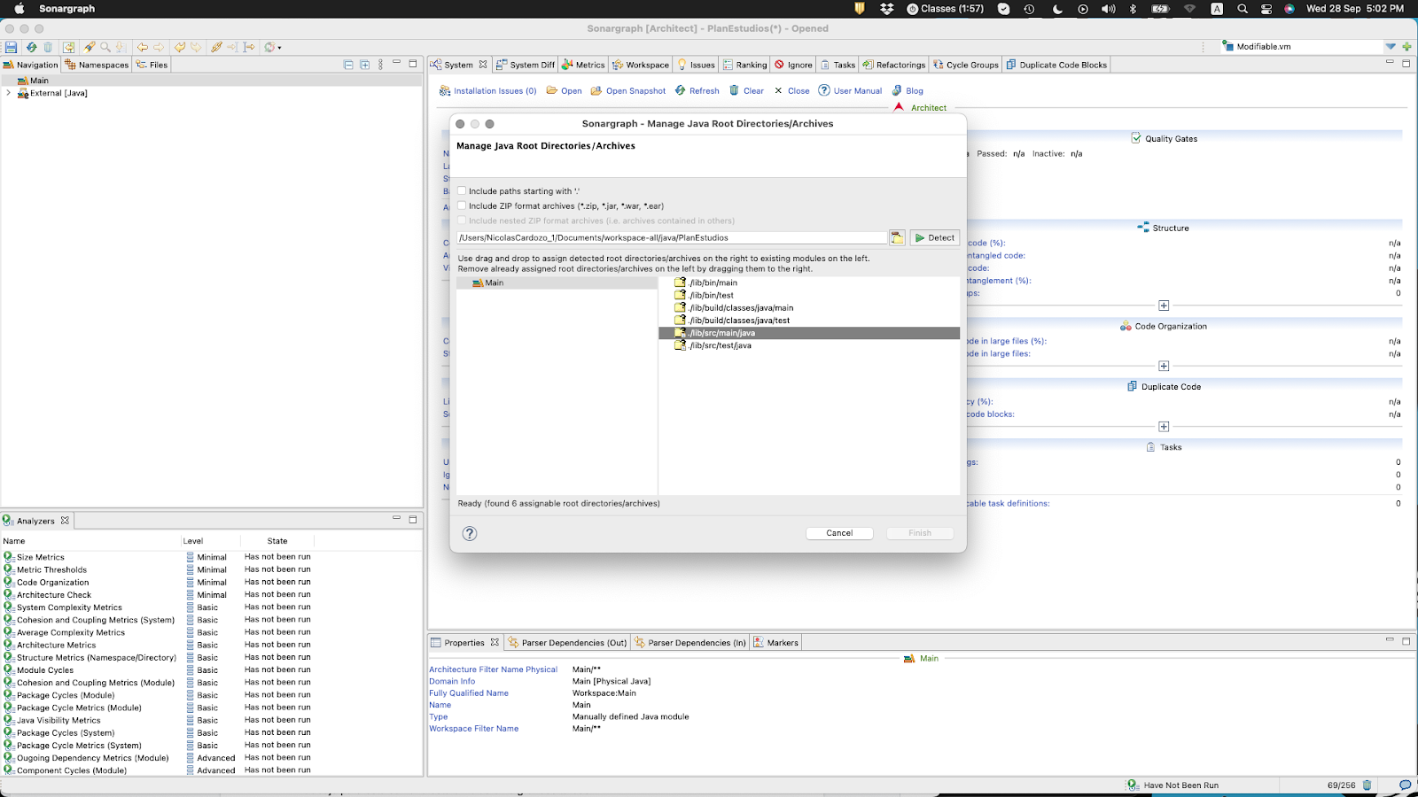Open the Duplicate Code Blocks tab
1418x797 pixels.
1056,65
